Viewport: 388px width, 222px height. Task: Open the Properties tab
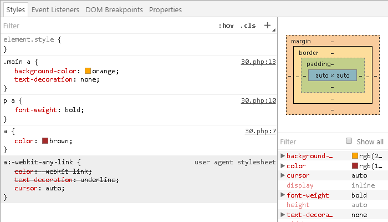165,9
